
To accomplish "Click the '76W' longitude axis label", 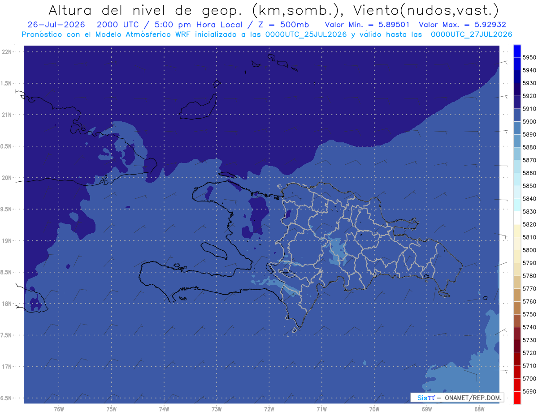I will (x=59, y=409).
